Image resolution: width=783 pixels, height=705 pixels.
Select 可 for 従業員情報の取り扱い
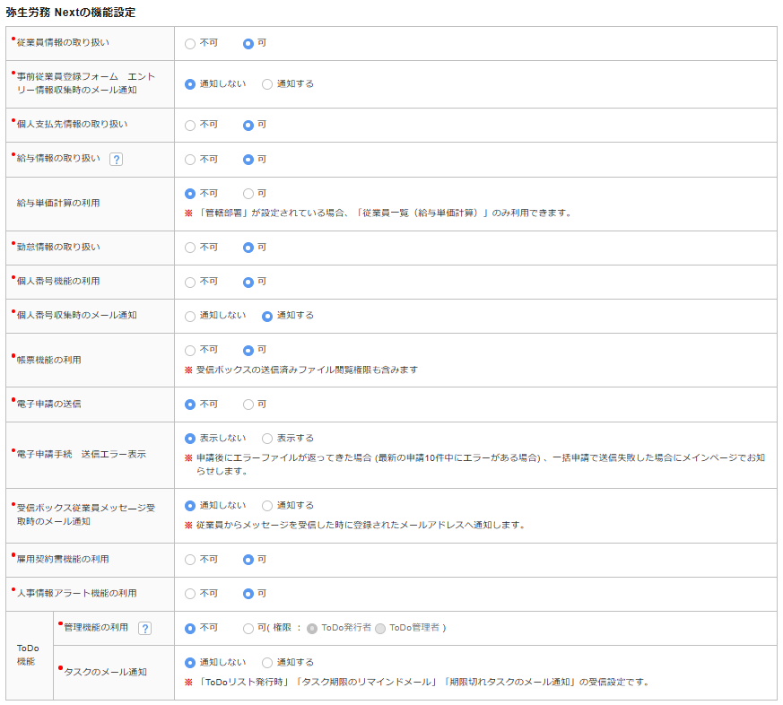pyautogui.click(x=248, y=44)
